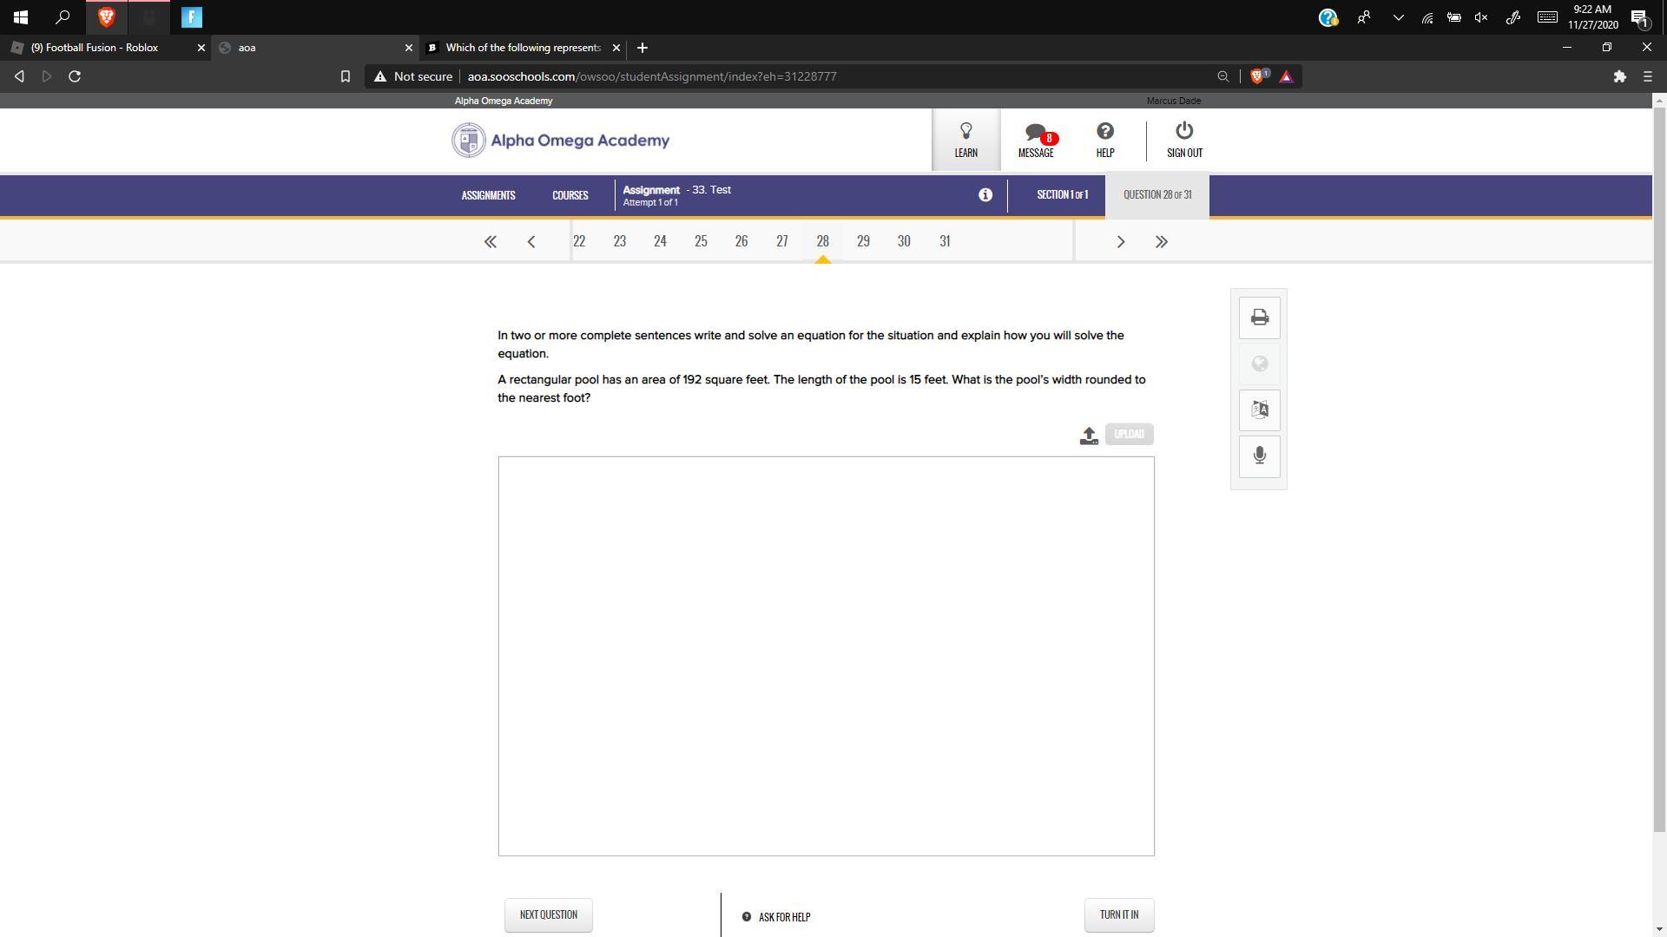The image size is (1667, 937).
Task: Open the Assignments menu item
Action: (x=488, y=195)
